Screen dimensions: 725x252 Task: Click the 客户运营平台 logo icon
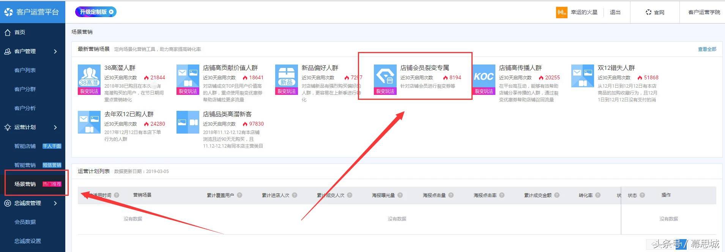(8, 12)
